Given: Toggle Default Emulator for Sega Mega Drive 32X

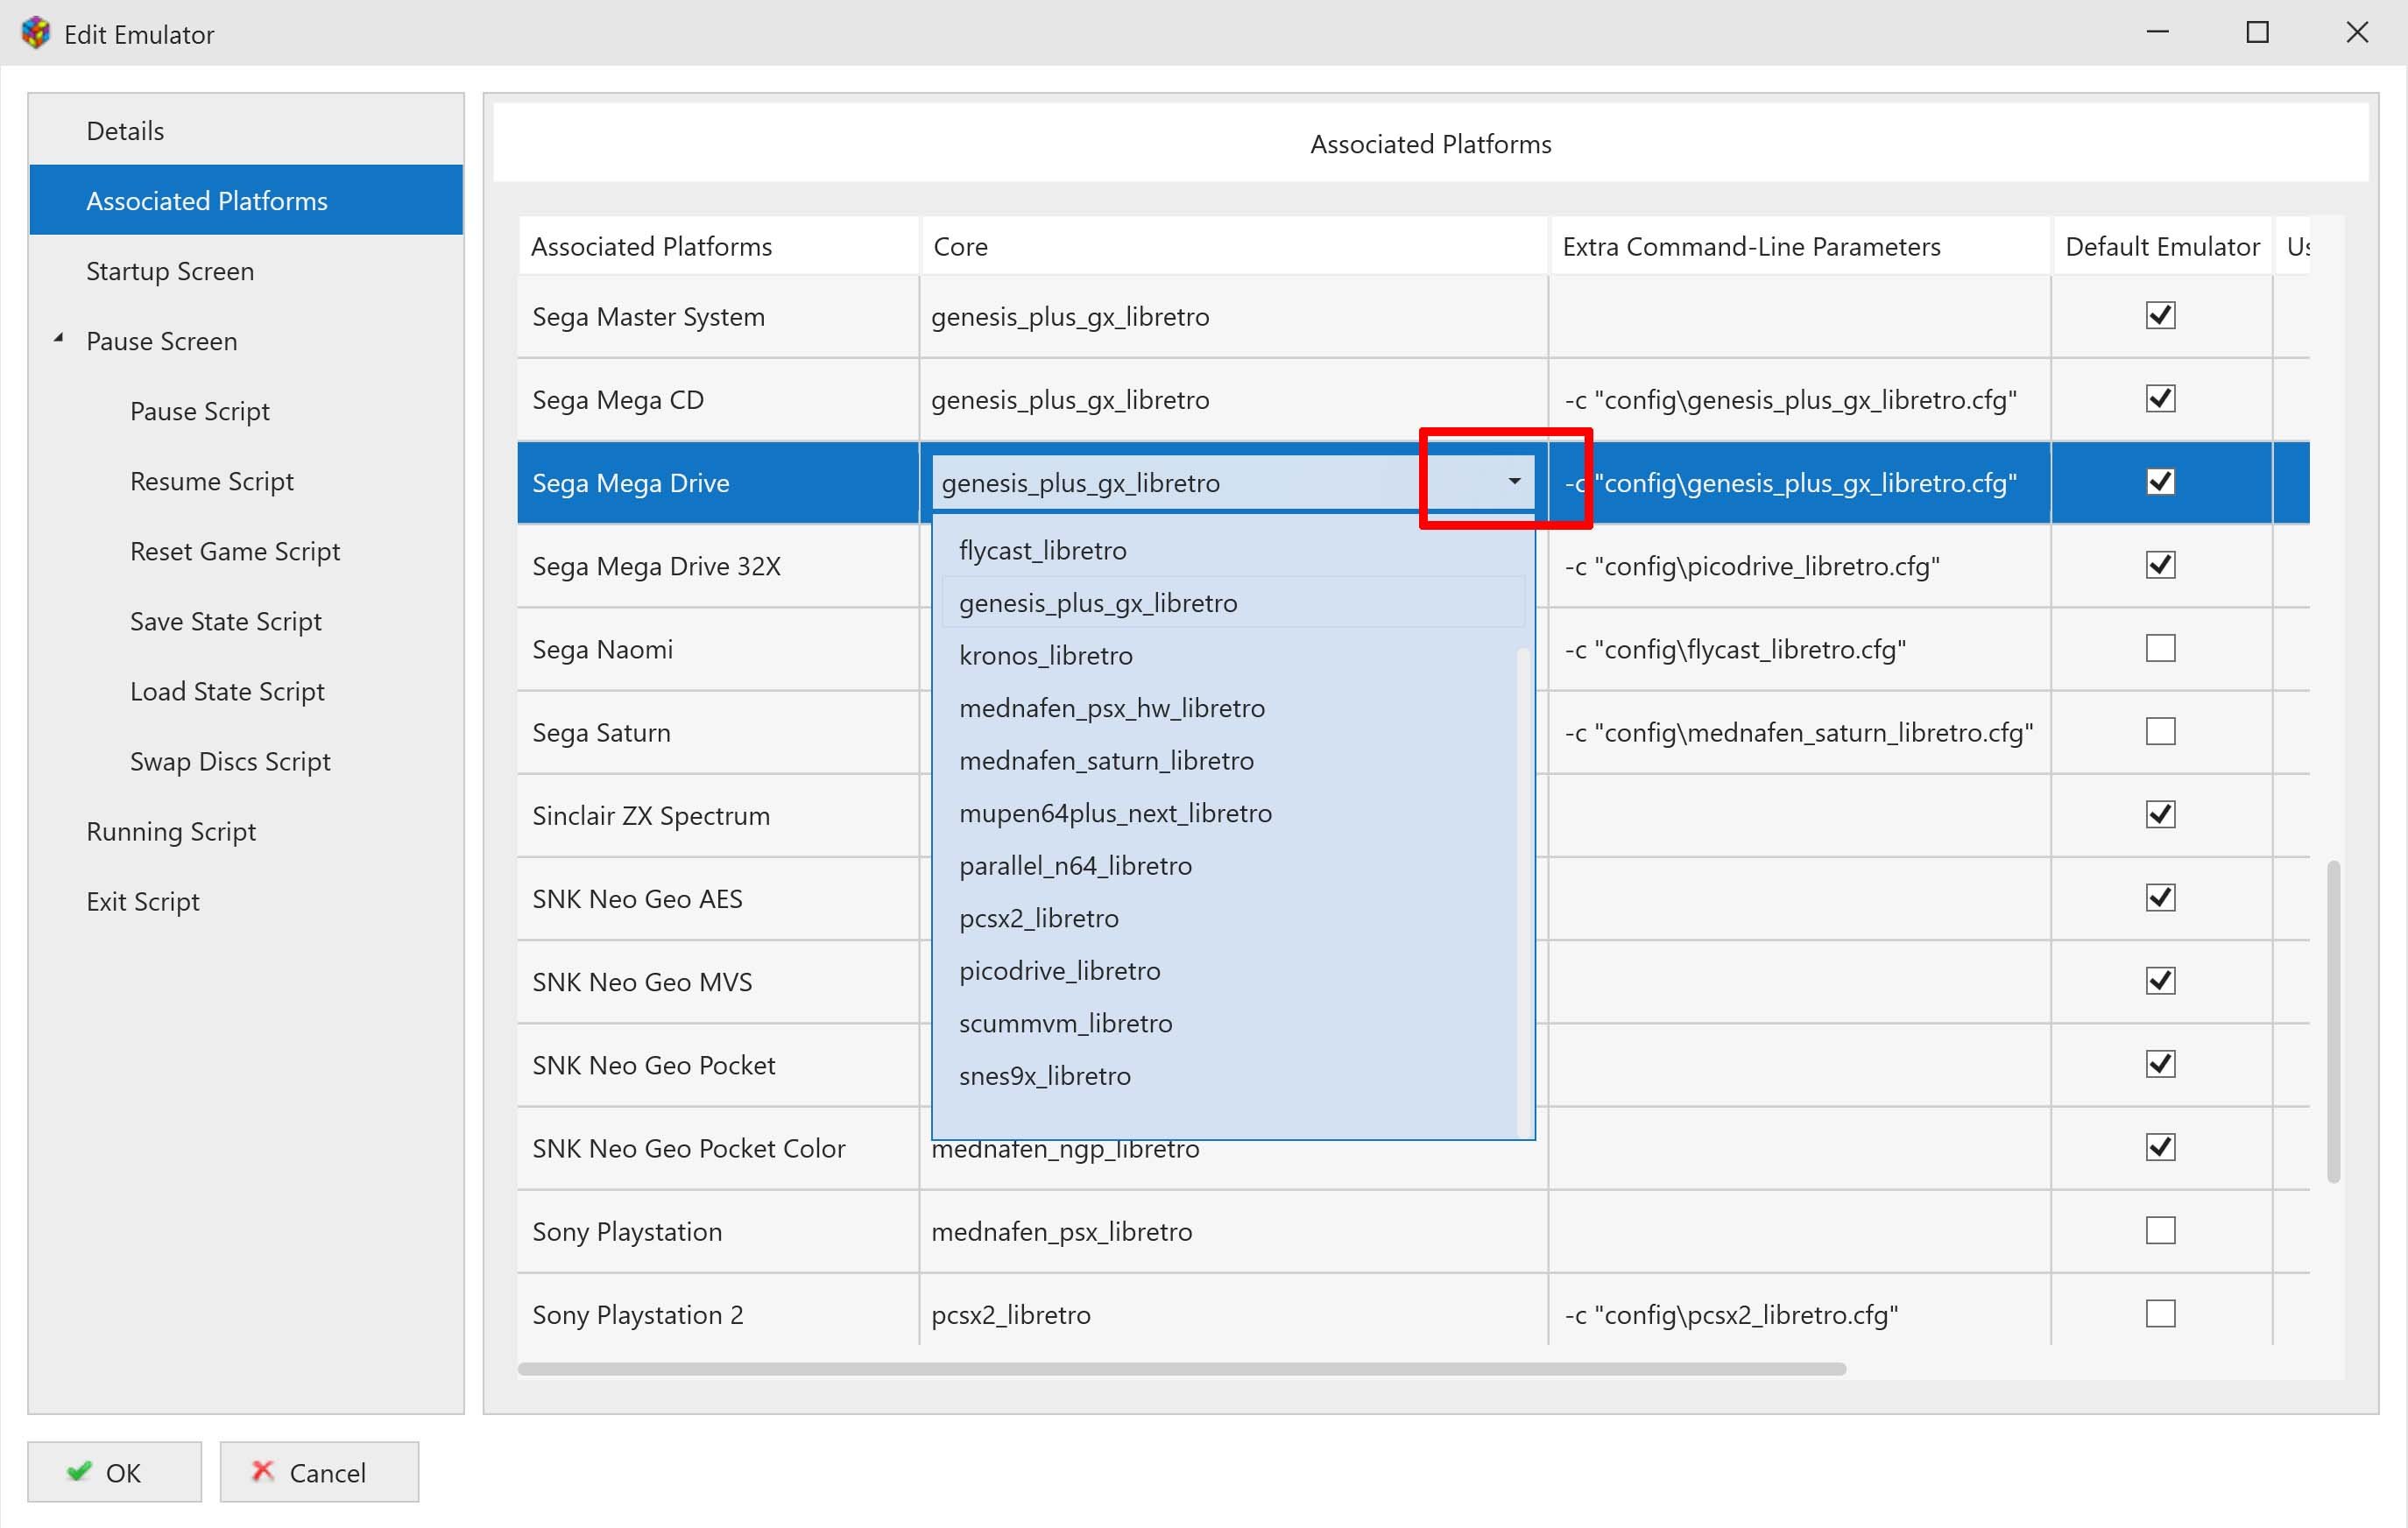Looking at the screenshot, I should [2160, 566].
